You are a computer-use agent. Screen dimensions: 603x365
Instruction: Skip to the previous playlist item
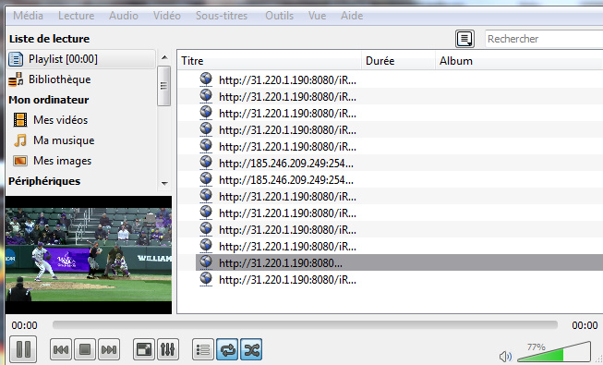click(61, 349)
